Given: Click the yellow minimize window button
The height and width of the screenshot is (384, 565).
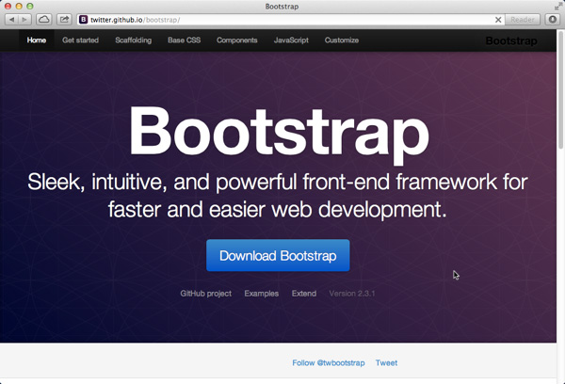Looking at the screenshot, I should click(x=19, y=7).
